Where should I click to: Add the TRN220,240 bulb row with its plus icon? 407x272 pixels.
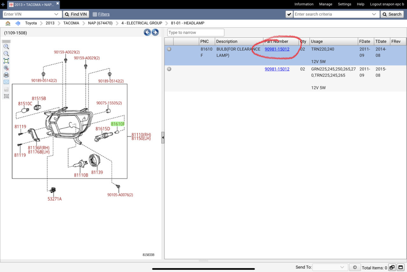click(169, 49)
